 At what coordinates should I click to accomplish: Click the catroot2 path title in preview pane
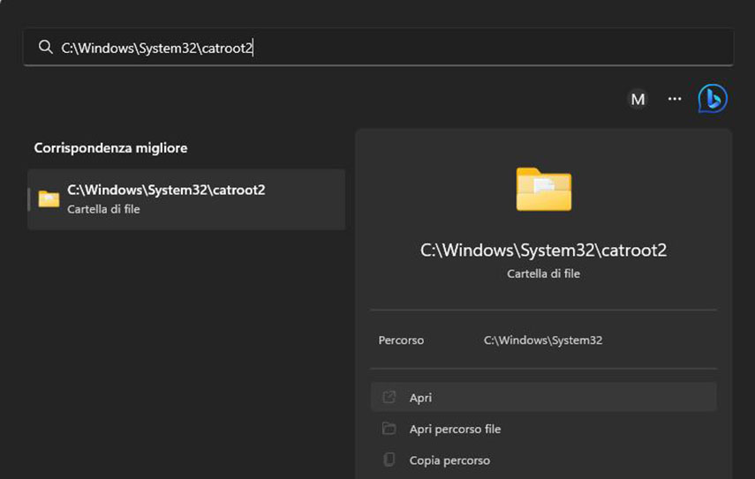point(543,251)
